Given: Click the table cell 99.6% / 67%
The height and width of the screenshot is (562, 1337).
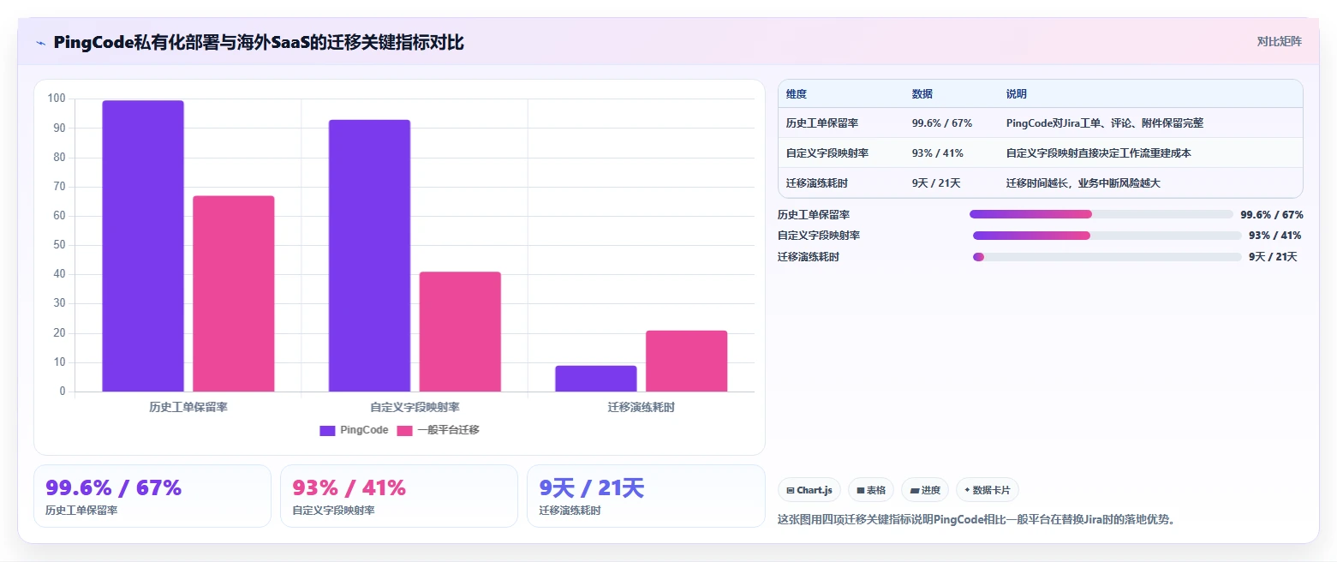Looking at the screenshot, I should click(942, 123).
